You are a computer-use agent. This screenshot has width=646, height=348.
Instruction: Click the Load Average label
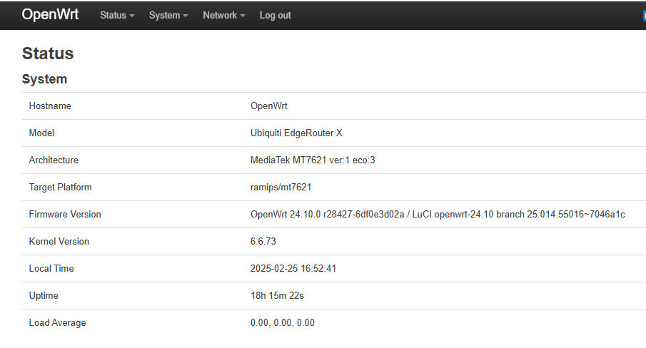click(x=57, y=323)
